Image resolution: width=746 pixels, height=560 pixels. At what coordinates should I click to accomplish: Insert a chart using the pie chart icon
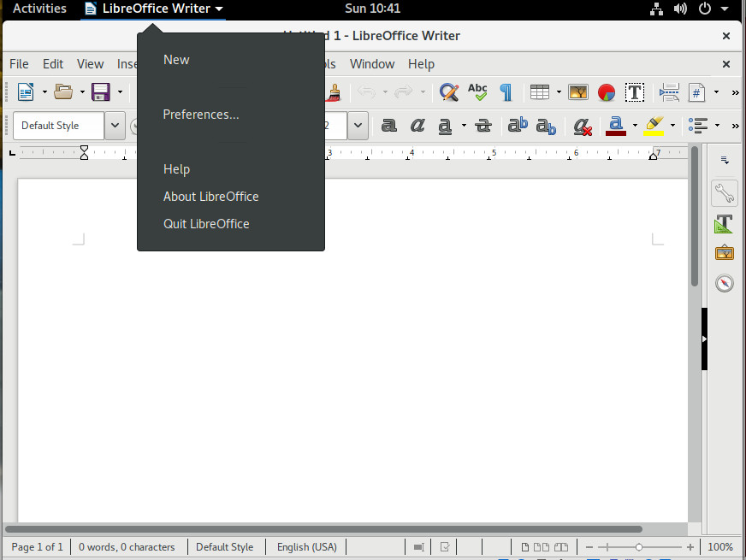(607, 91)
